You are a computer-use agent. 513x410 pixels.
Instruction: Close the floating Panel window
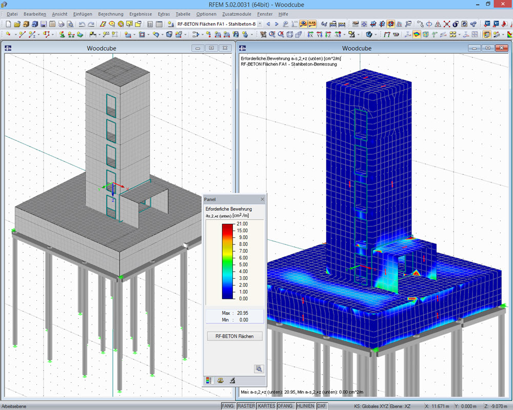pyautogui.click(x=262, y=199)
